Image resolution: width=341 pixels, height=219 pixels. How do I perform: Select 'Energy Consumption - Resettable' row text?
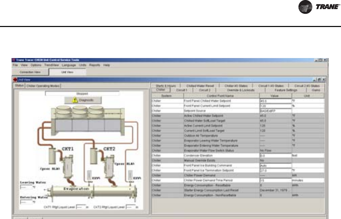(207, 186)
